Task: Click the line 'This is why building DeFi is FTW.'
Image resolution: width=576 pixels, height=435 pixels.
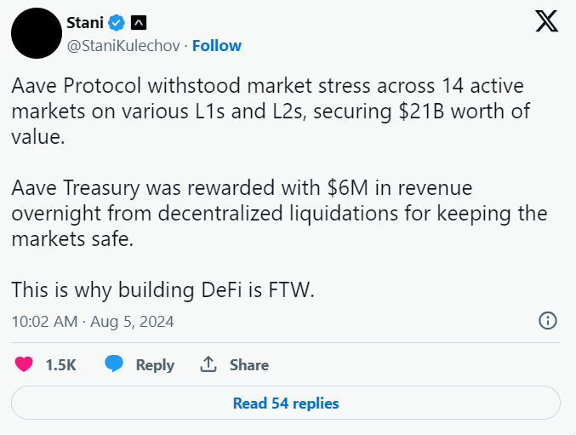Action: [163, 290]
